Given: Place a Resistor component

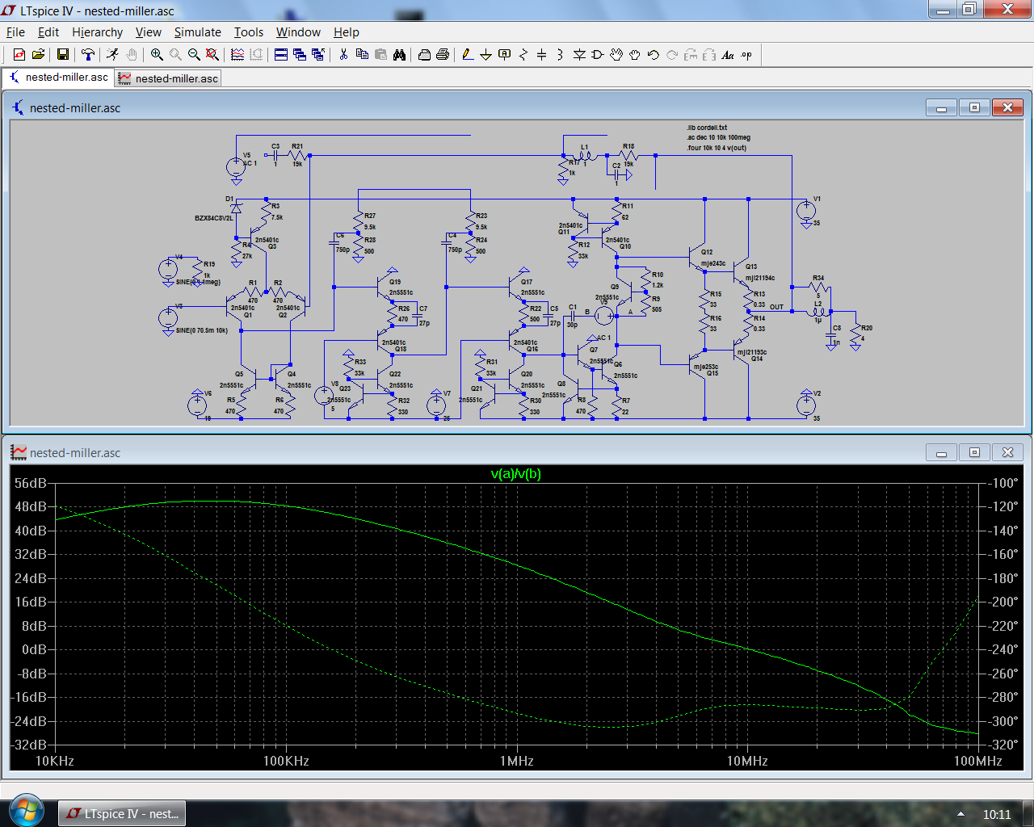Looking at the screenshot, I should point(523,55).
